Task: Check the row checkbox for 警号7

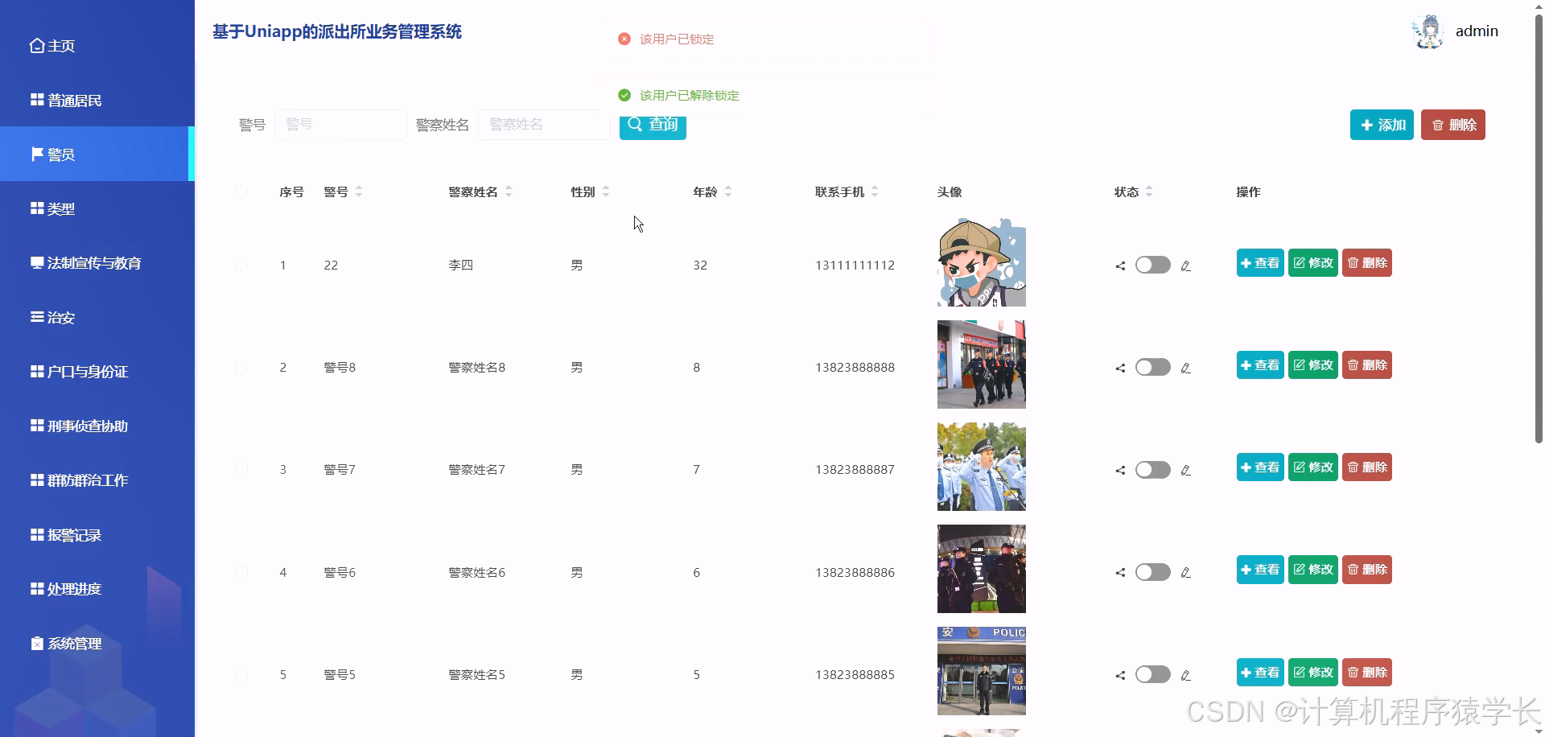Action: [242, 470]
